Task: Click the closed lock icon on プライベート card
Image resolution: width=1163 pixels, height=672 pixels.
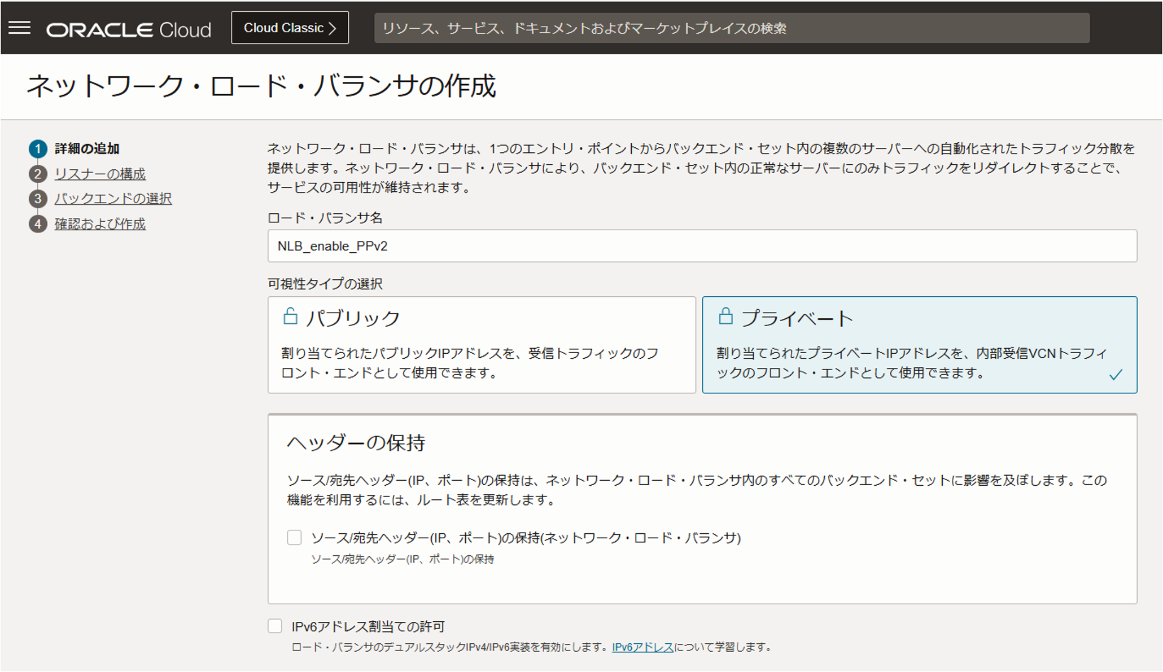Action: point(725,316)
